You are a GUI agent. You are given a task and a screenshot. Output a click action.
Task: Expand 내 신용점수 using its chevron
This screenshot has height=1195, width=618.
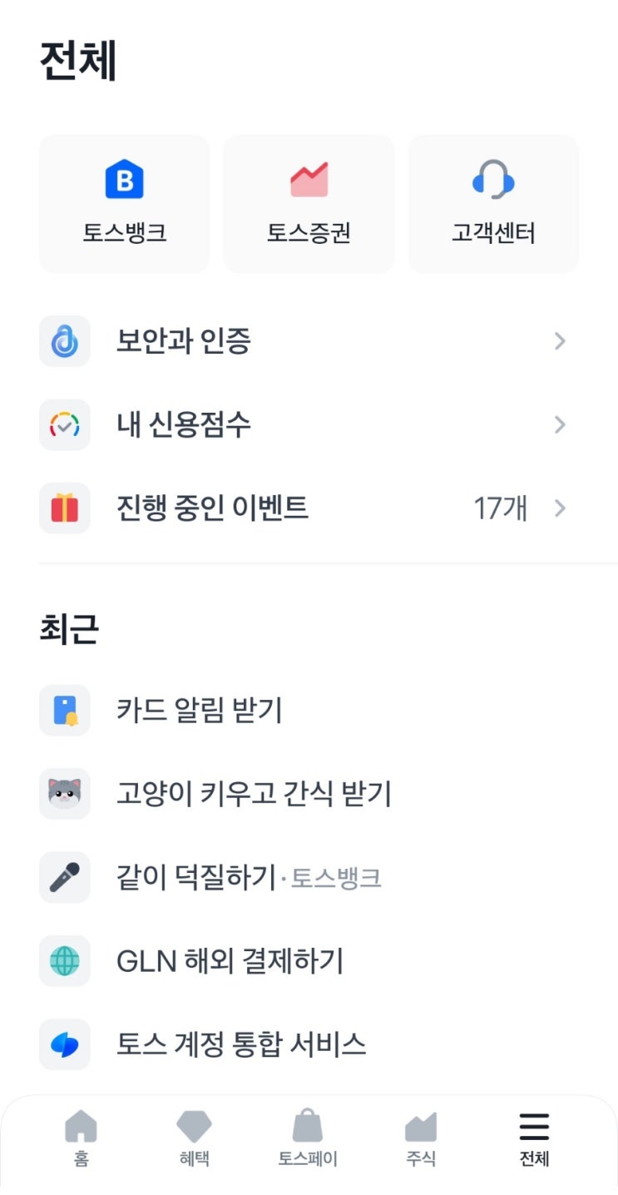(x=560, y=424)
